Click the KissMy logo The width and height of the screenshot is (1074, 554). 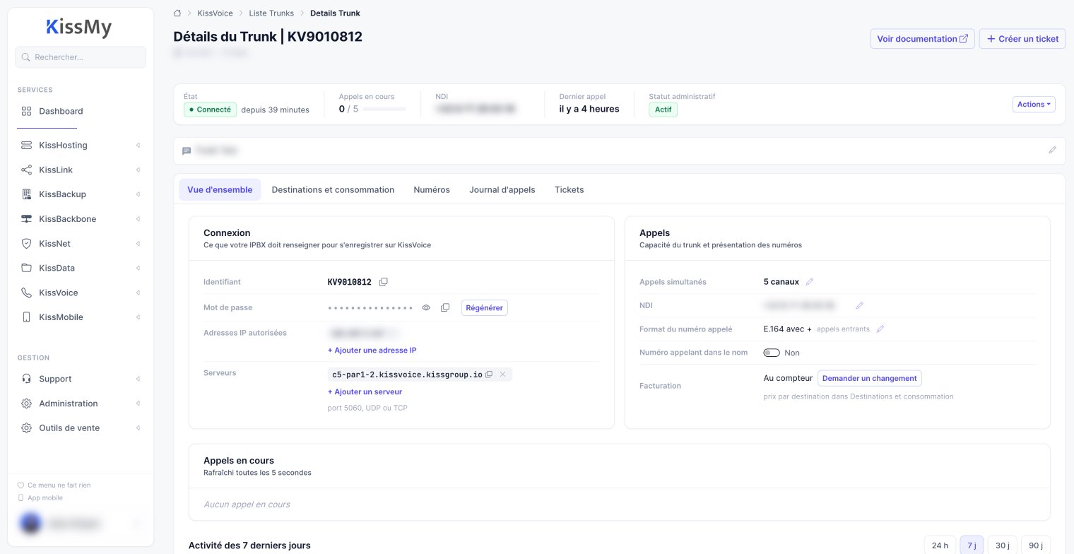tap(79, 28)
